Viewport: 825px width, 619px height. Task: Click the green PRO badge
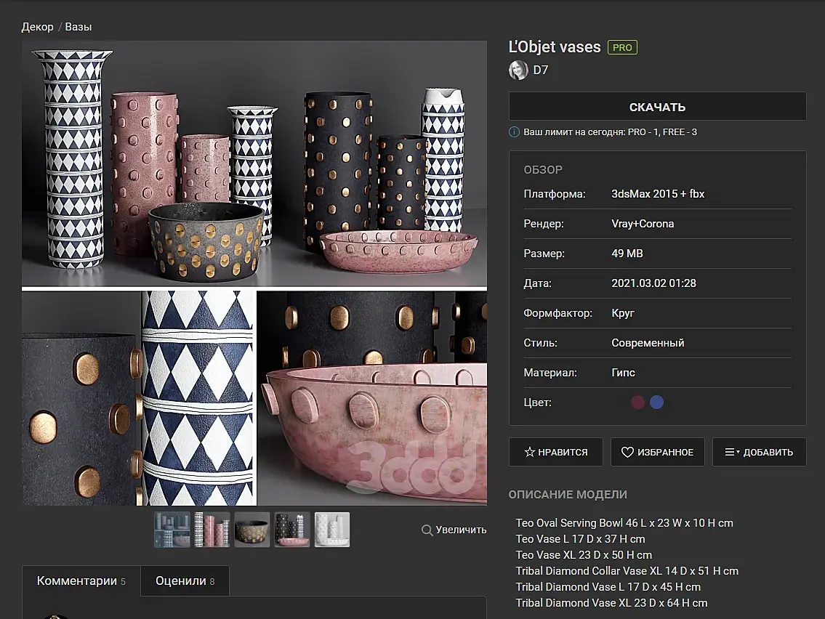622,47
